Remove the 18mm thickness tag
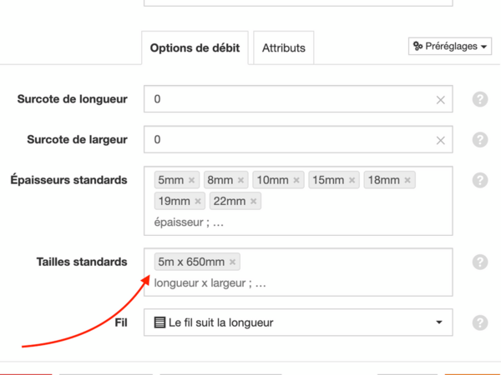The width and height of the screenshot is (501, 375). (407, 180)
